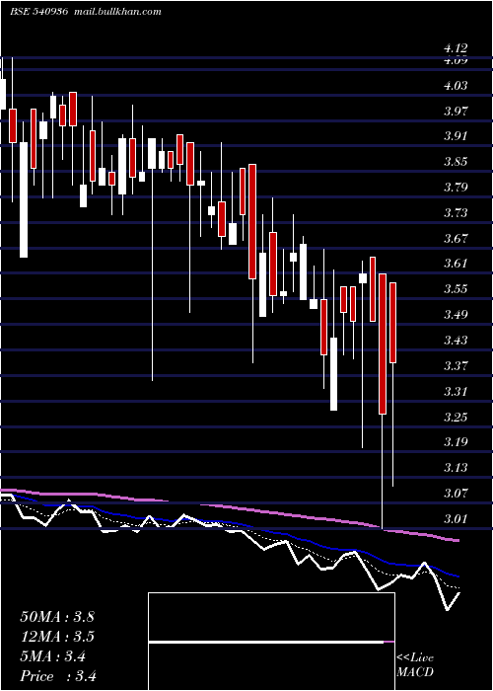Viewport: 493px width, 691px height.
Task: Click the 3.43 price axis label
Action: (x=456, y=341)
